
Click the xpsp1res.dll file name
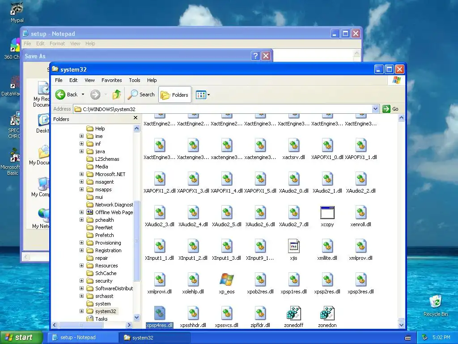pyautogui.click(x=293, y=292)
